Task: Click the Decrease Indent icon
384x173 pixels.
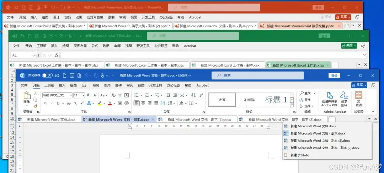Action: click(x=169, y=95)
